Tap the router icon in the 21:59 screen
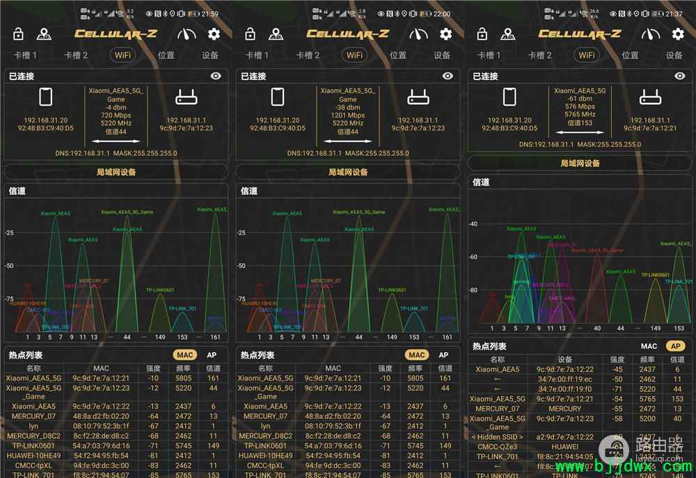 [187, 97]
